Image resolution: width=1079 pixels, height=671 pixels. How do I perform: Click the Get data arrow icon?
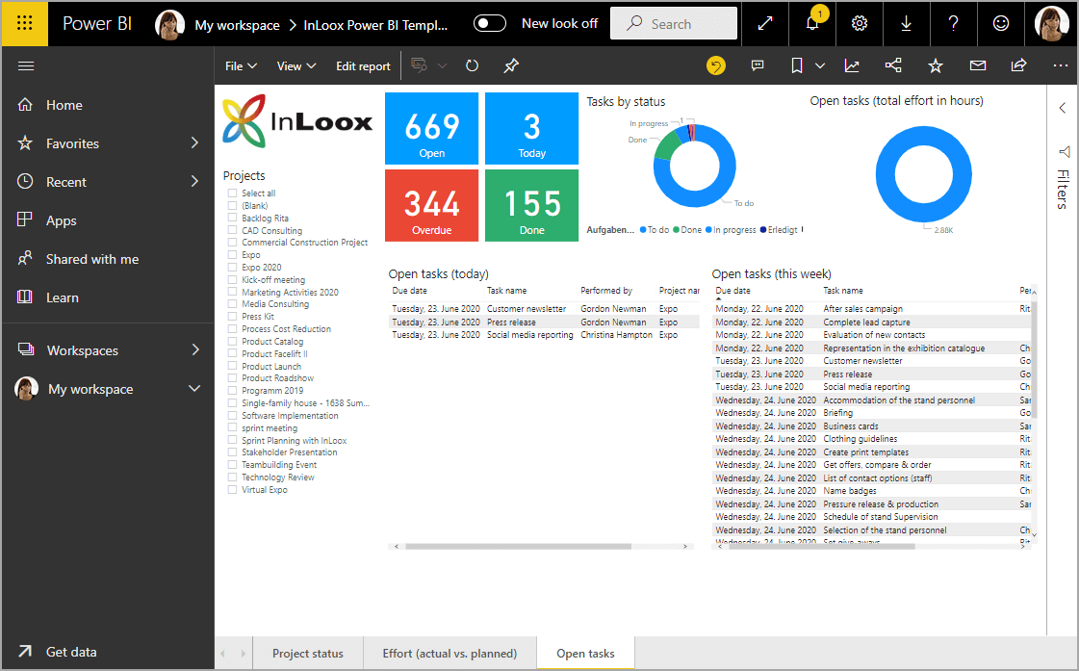click(x=25, y=651)
